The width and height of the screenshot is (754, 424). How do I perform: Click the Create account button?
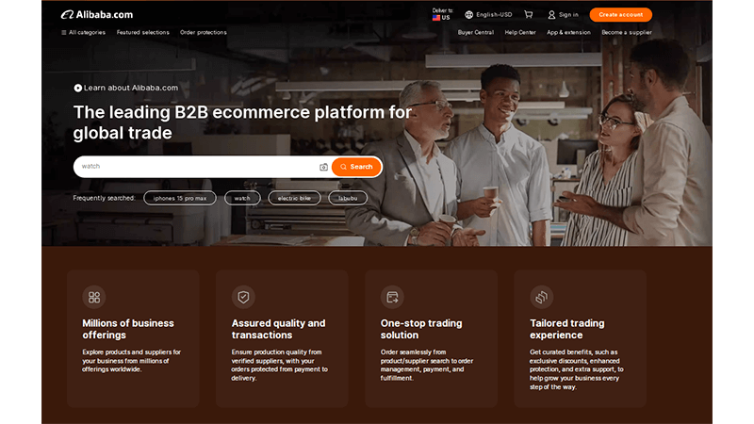point(620,14)
